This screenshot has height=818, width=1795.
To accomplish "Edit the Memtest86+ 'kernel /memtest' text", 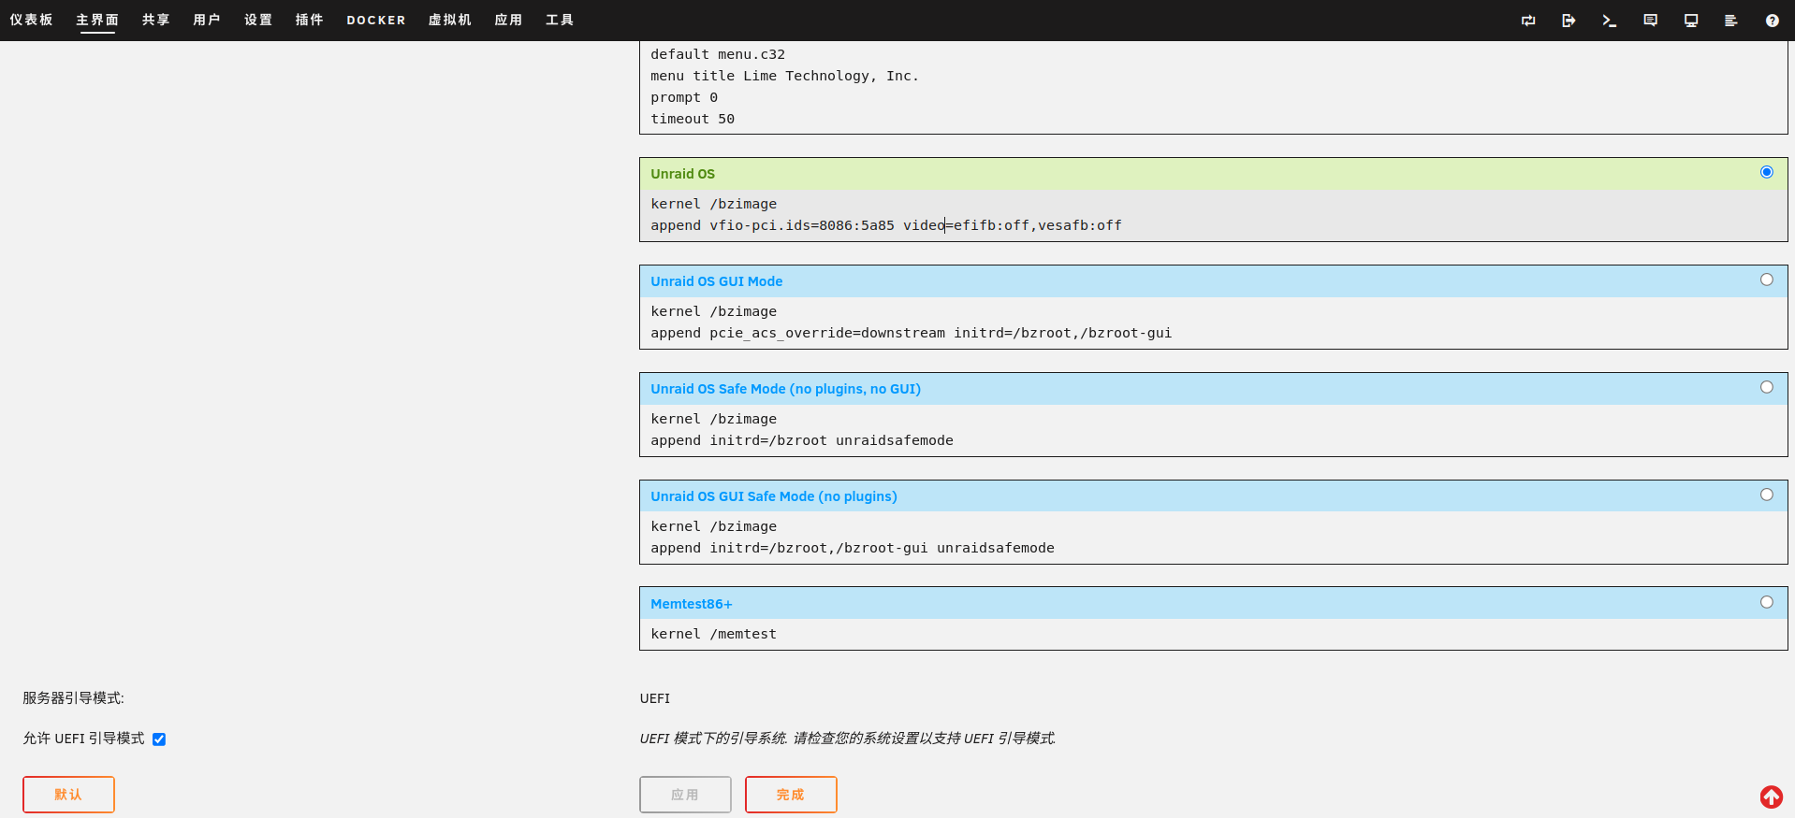I will (1213, 634).
